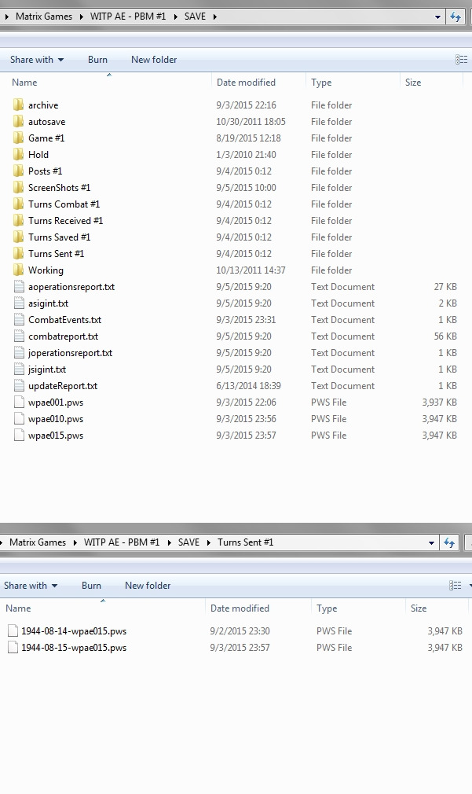Select the asigint.txt file icon
The image size is (472, 794).
tap(19, 303)
